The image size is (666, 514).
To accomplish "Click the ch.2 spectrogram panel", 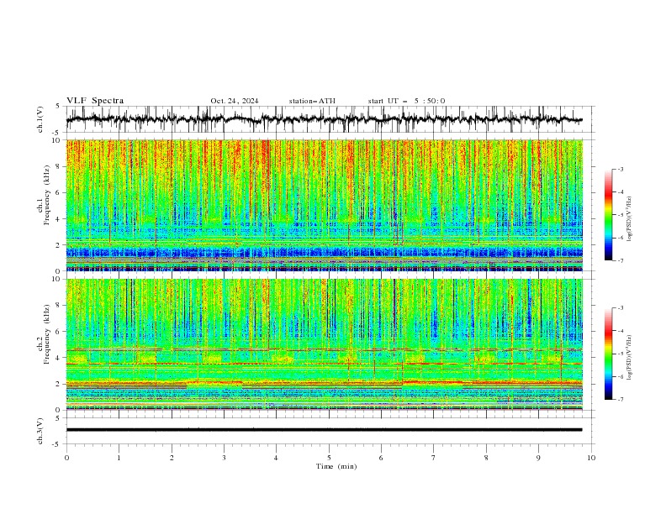I will (x=325, y=344).
